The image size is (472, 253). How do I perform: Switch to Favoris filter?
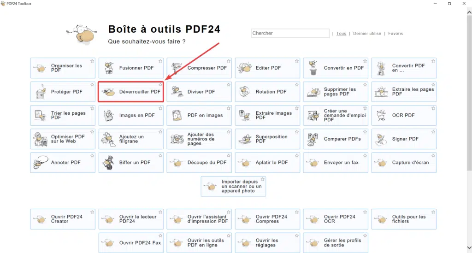[x=395, y=33]
